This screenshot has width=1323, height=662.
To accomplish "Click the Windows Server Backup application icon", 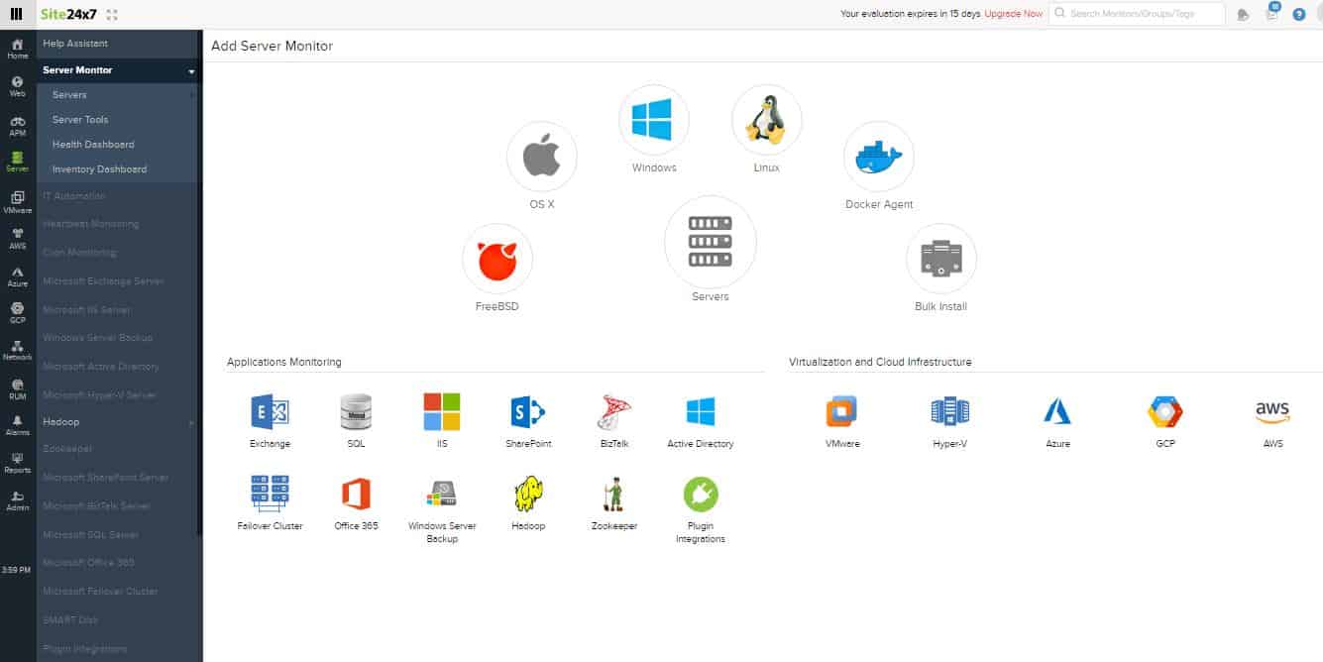I will click(x=442, y=494).
